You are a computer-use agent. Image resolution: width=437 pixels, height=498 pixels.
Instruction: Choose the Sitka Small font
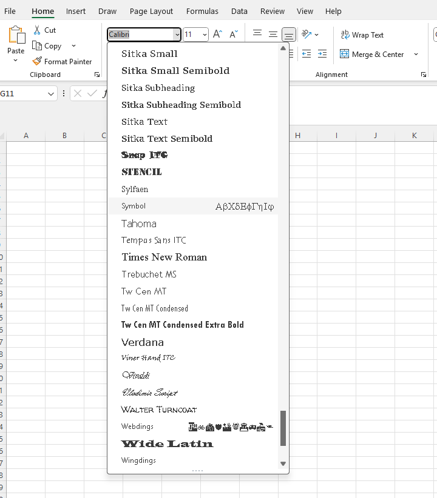click(x=193, y=54)
